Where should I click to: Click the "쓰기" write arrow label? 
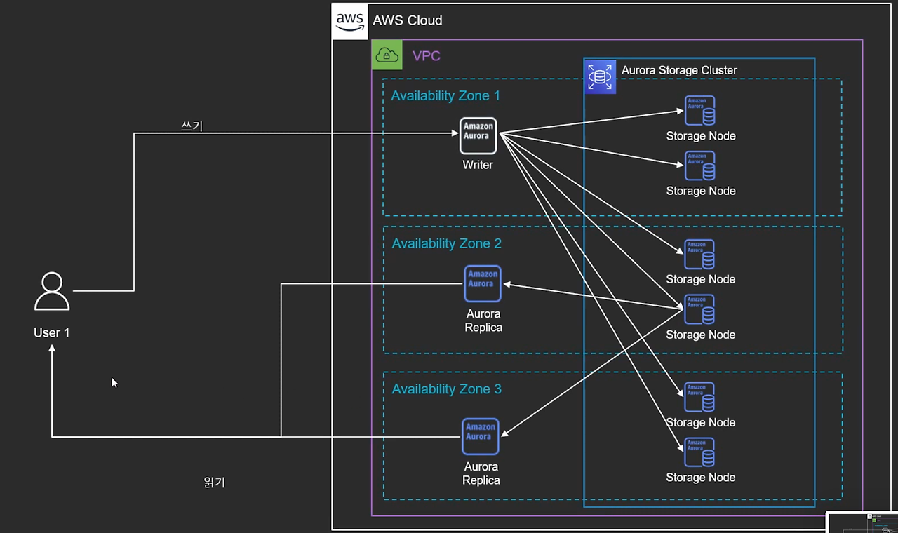pyautogui.click(x=192, y=126)
